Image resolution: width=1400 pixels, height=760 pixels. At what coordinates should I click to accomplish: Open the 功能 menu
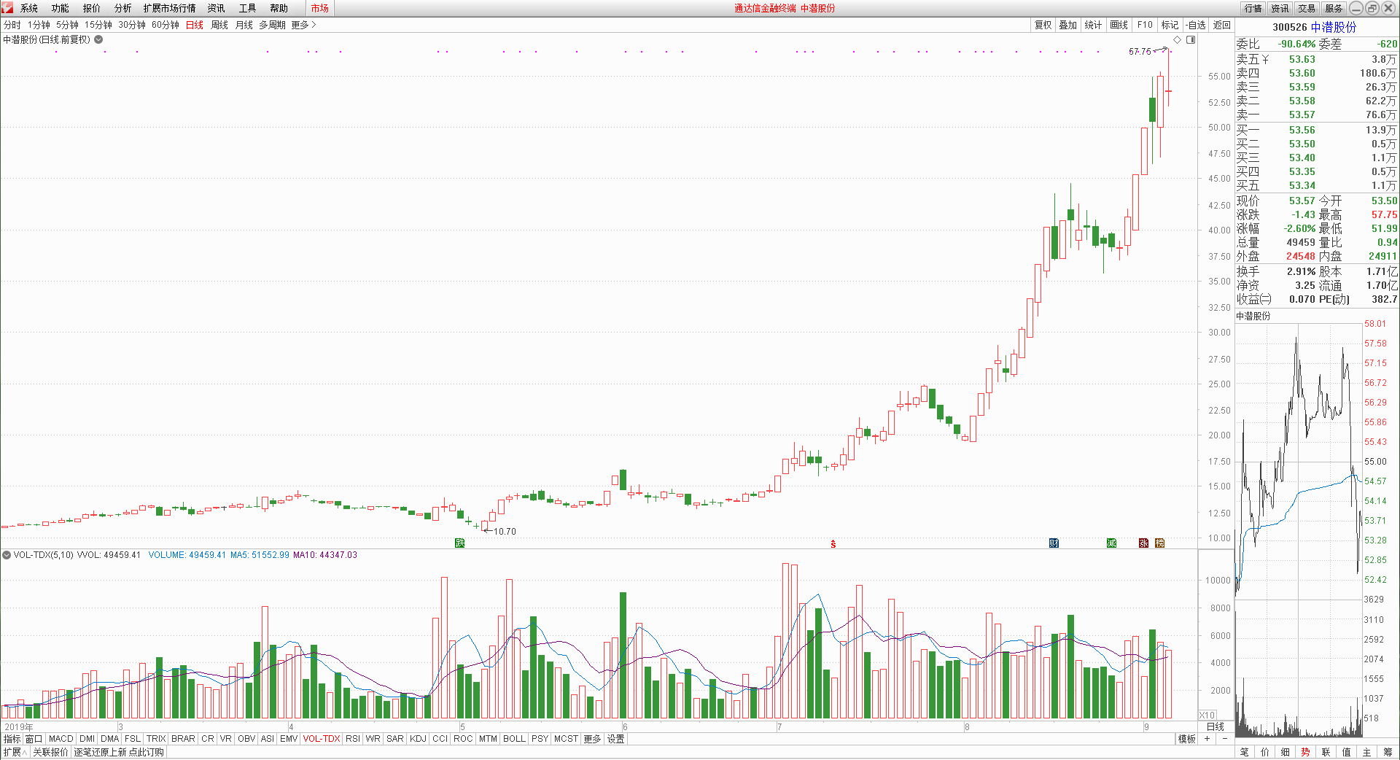tap(61, 8)
